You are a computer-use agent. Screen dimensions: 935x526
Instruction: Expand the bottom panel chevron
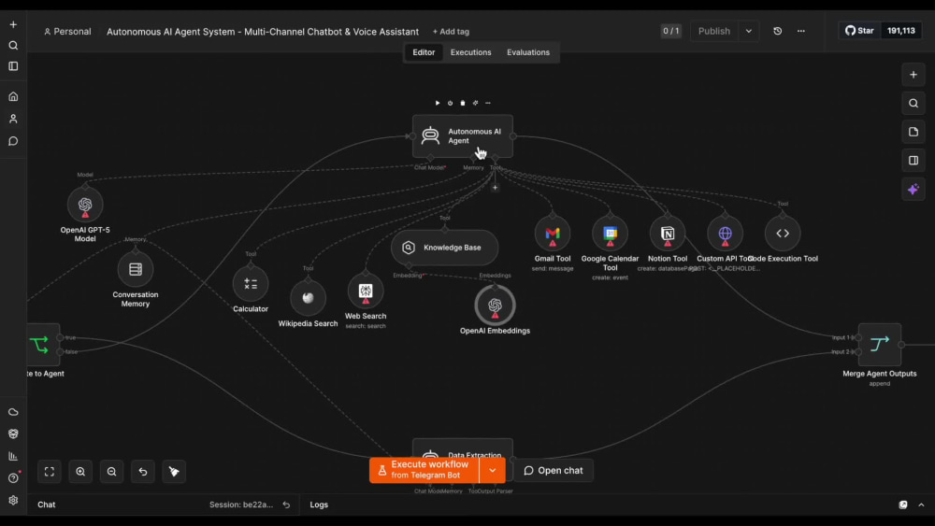921,505
